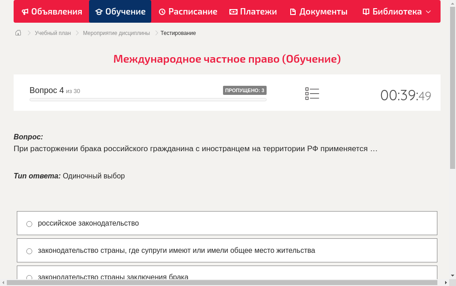Image resolution: width=456 pixels, height=286 pixels.
Task: Click the home icon in the breadcrumb
Action: click(x=18, y=32)
